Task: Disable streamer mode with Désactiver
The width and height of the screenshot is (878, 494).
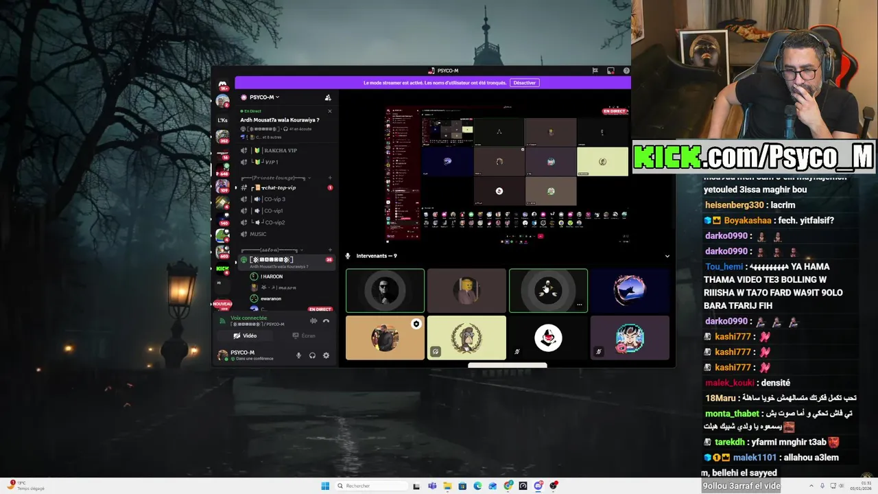Action: 524,83
